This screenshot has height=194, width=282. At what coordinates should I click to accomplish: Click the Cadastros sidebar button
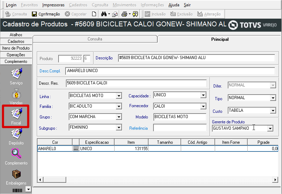[16, 41]
